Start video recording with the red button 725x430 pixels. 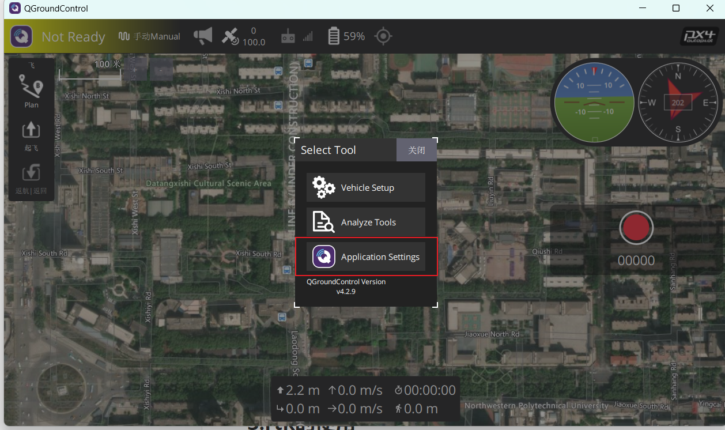(636, 228)
